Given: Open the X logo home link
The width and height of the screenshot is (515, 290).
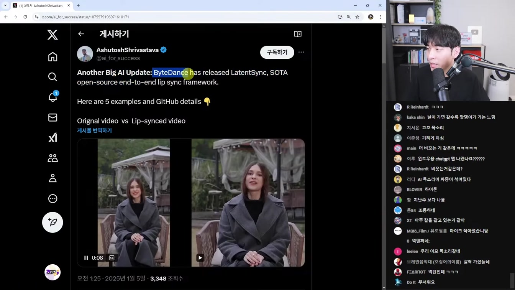Looking at the screenshot, I should (52, 35).
